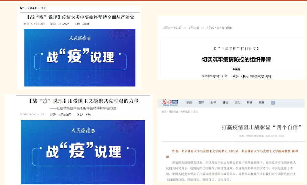Click the 切实筑牢疫情防控的组织保障 headline
The image size is (307, 185).
236,59
